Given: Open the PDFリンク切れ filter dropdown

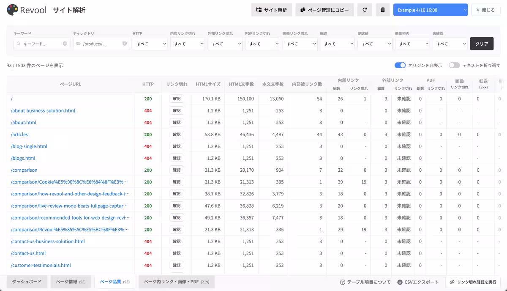Looking at the screenshot, I should coord(262,44).
